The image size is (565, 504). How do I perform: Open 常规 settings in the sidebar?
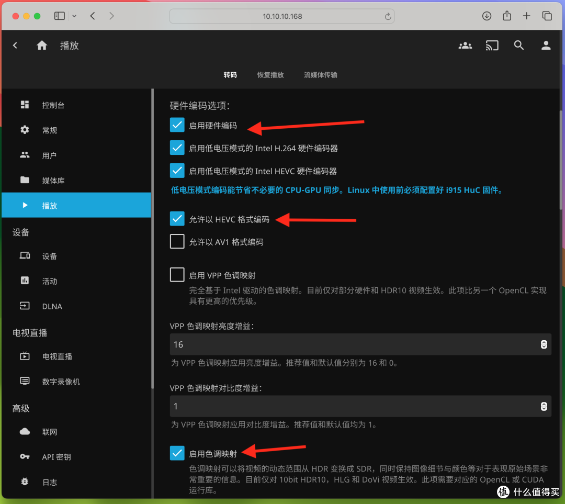coord(76,130)
